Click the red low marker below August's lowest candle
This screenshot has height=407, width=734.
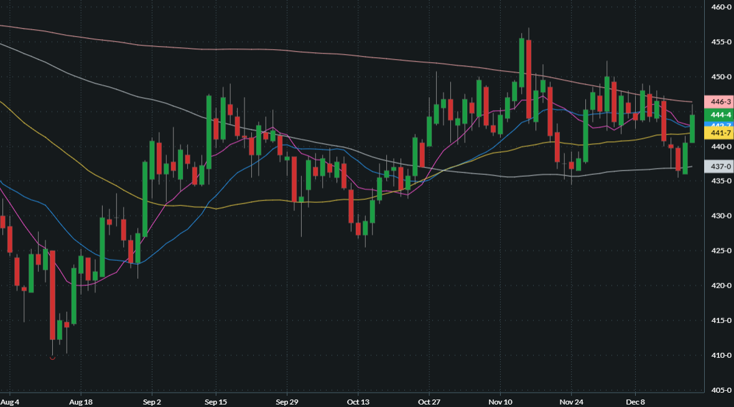click(x=52, y=357)
